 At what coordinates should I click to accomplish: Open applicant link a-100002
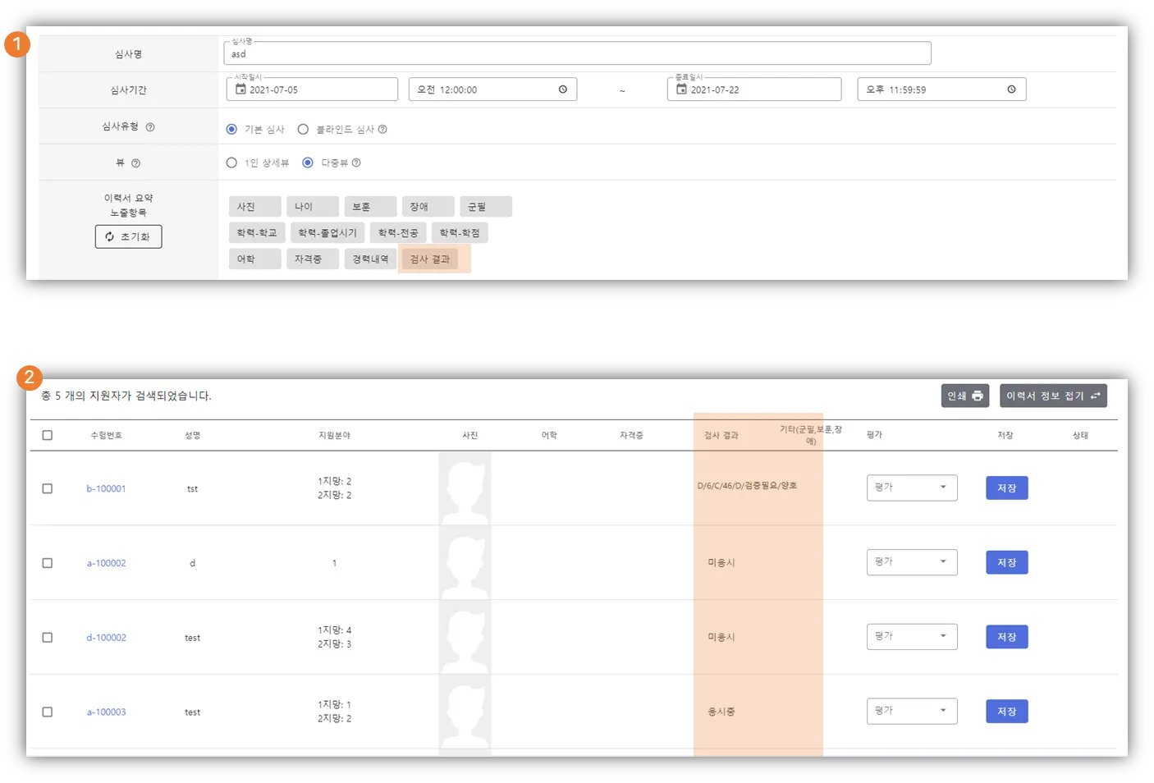point(107,563)
